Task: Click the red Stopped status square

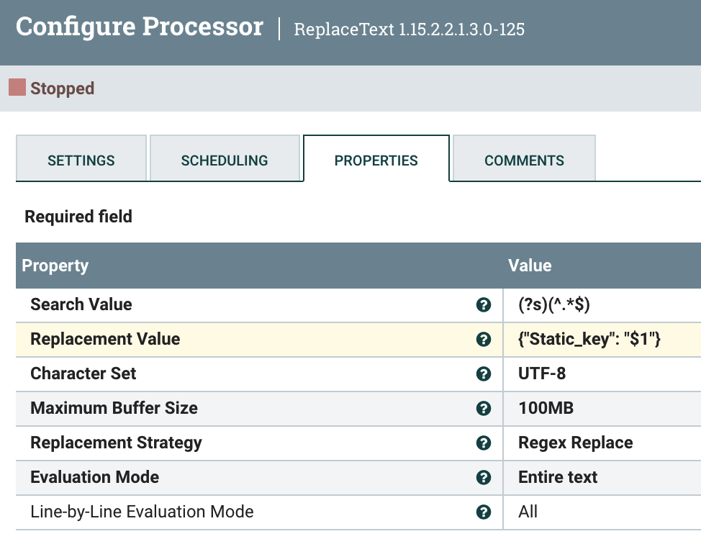Action: coord(16,87)
